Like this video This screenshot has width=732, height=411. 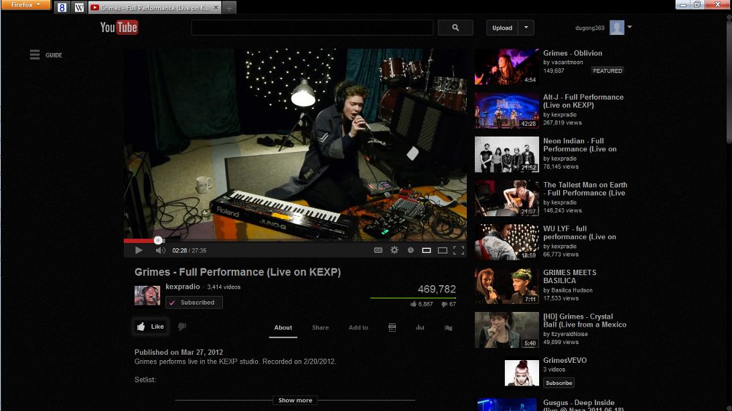tap(150, 327)
